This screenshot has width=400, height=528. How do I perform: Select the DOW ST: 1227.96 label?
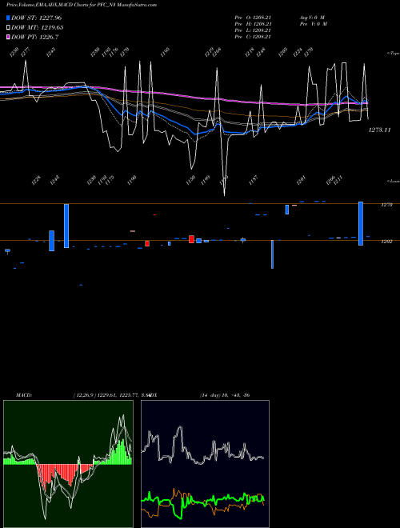(36, 18)
